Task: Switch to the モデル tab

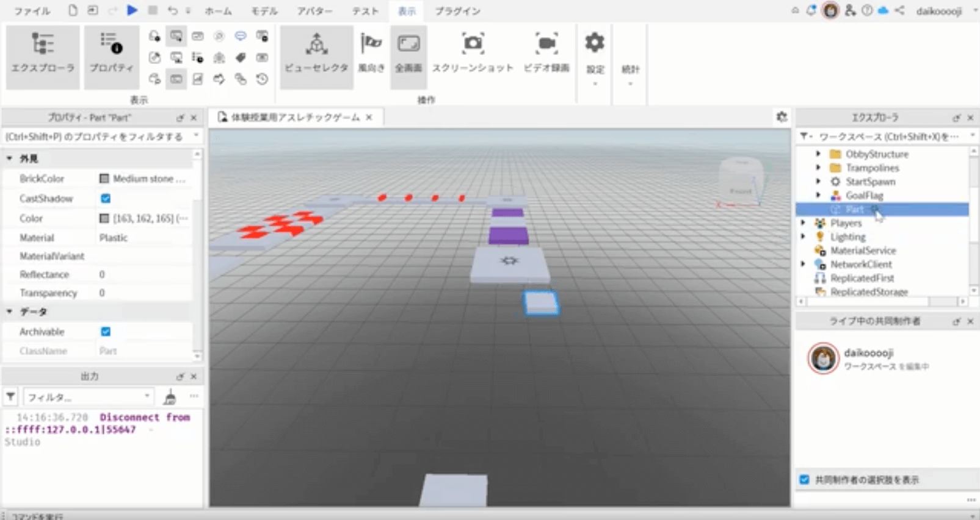Action: click(264, 11)
